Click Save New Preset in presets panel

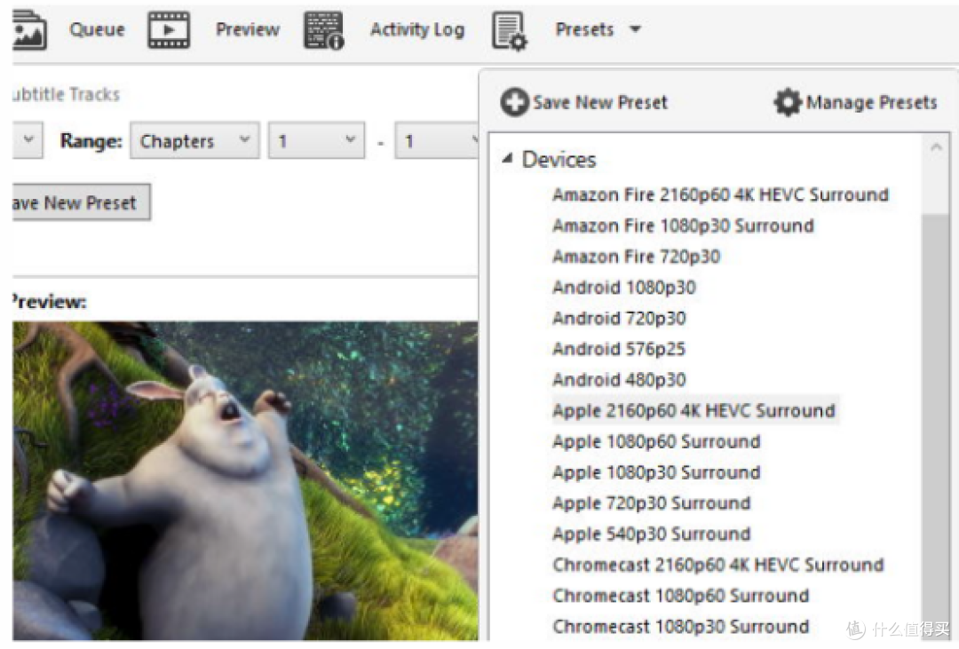(x=600, y=102)
